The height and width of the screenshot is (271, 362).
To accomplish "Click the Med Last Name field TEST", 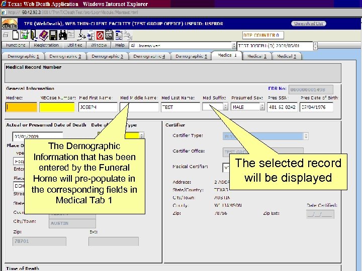I will pos(180,107).
